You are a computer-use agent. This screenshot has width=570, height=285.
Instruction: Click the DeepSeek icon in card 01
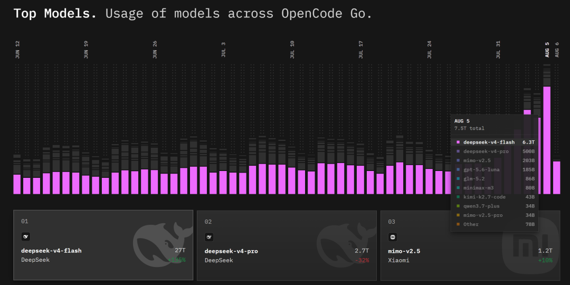25,237
